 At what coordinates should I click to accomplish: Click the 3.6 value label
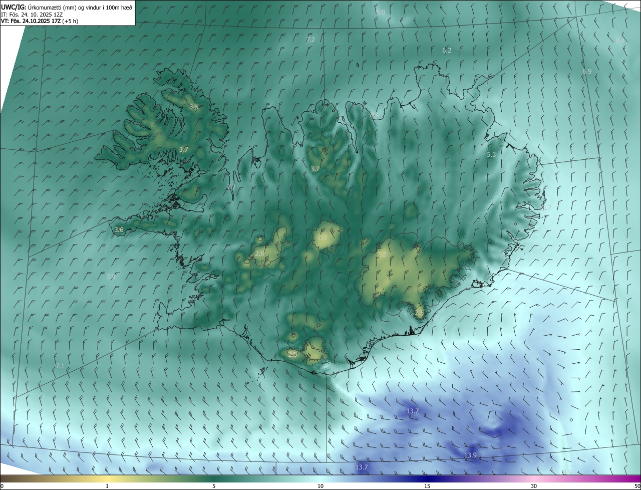[119, 229]
